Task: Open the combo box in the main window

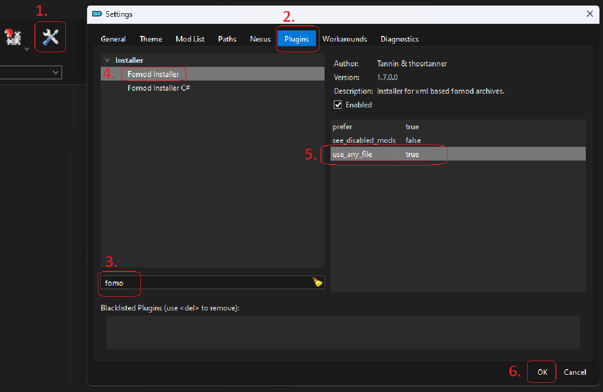Action: coord(31,72)
